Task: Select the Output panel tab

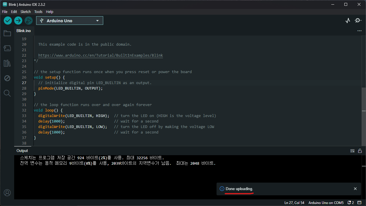Action: tap(22, 151)
